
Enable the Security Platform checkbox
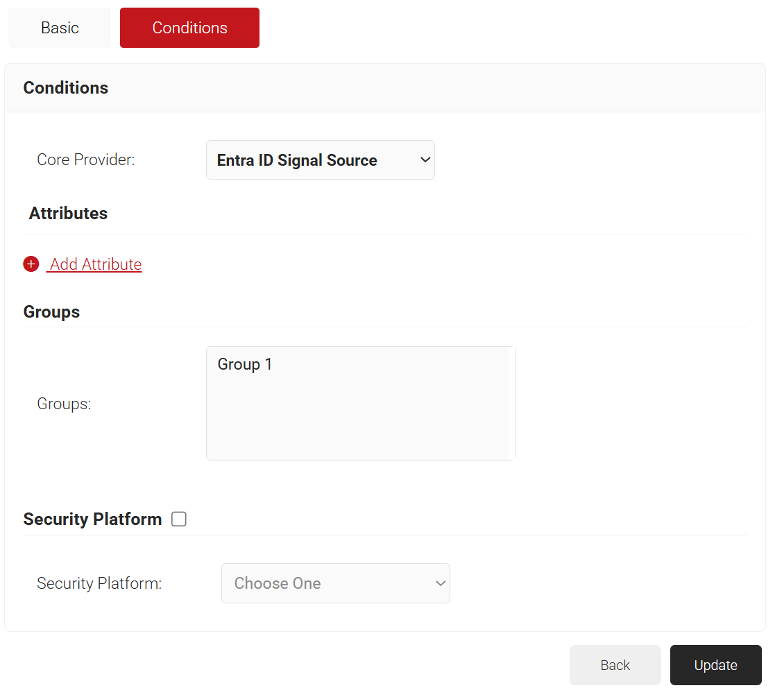pos(179,519)
